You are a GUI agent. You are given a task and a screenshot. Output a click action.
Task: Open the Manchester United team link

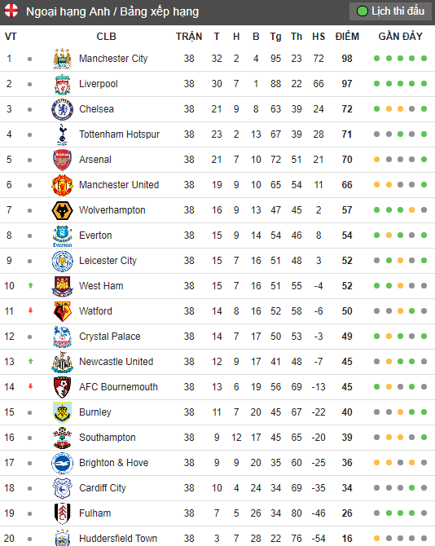tap(119, 185)
